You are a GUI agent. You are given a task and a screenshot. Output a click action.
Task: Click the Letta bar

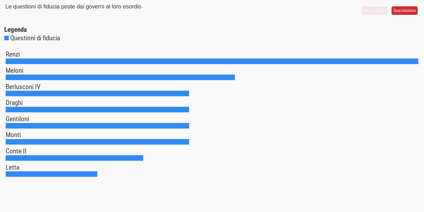pos(51,174)
